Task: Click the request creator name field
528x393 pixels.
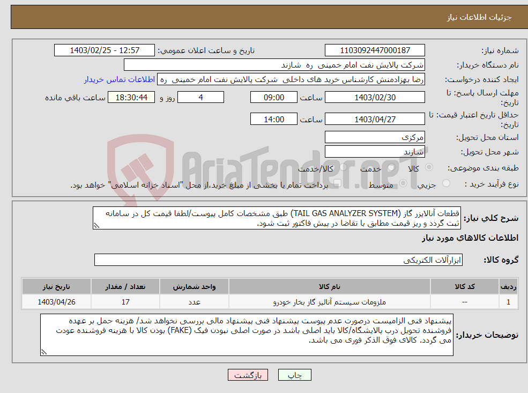Action: pyautogui.click(x=291, y=79)
